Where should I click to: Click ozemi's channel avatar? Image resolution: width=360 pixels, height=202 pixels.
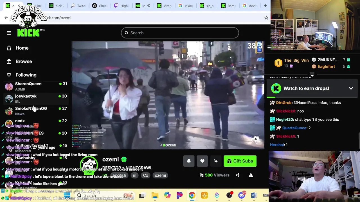[89, 165]
